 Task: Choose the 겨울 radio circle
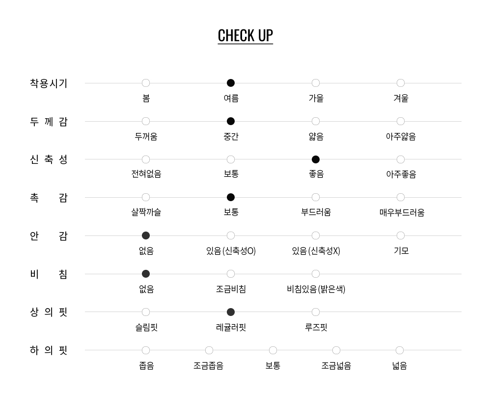pos(401,83)
